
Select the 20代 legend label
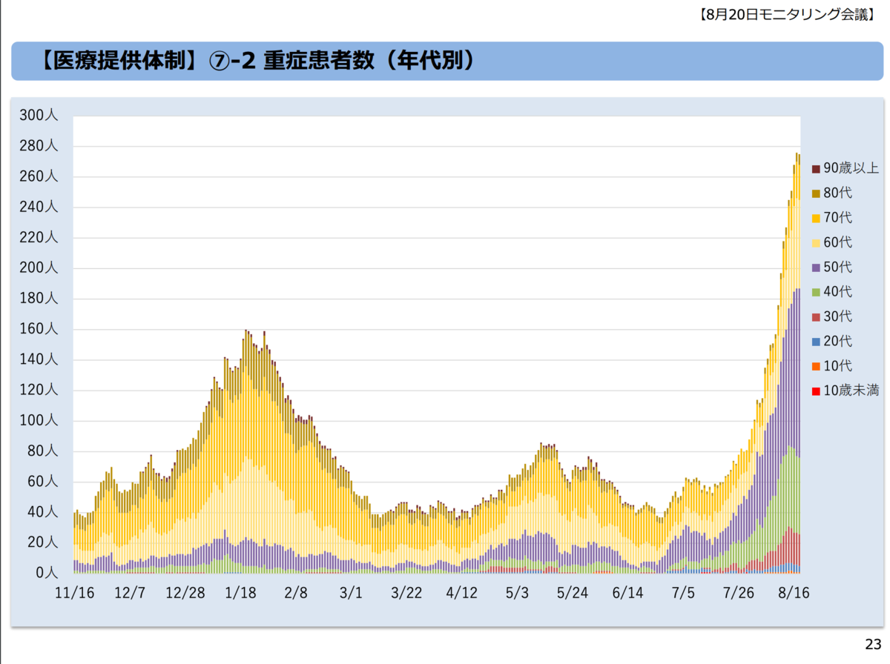[x=838, y=342]
